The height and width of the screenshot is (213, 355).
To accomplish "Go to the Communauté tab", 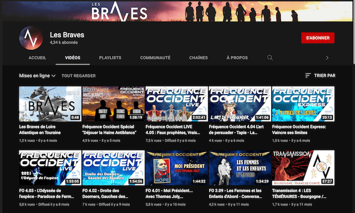I will click(x=155, y=58).
